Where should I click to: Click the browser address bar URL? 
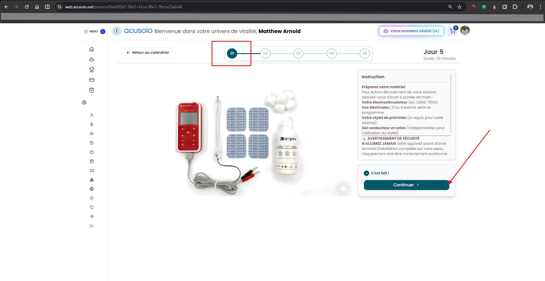(x=124, y=7)
